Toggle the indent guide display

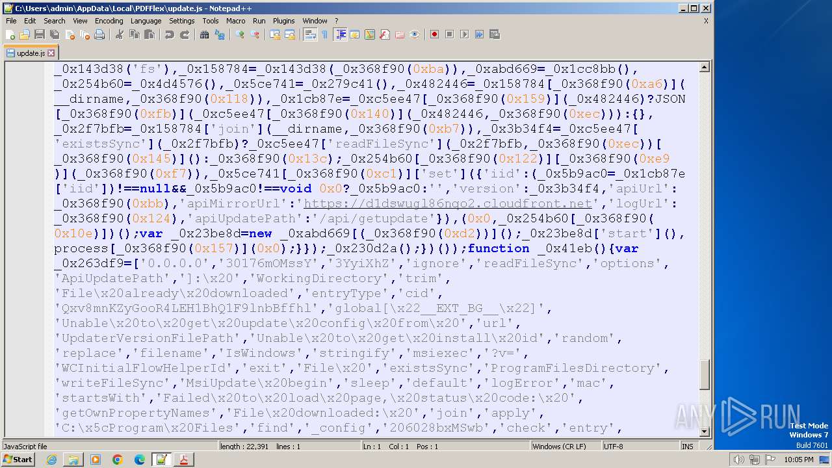pos(340,34)
